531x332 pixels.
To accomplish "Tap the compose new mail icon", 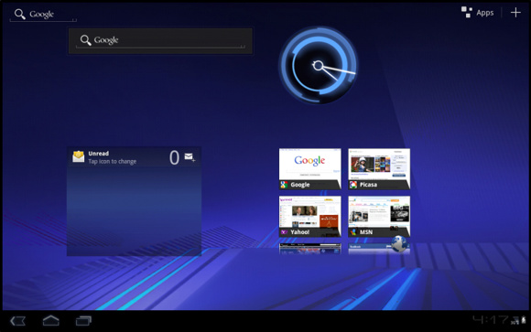I will (x=190, y=157).
